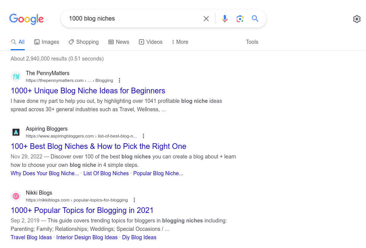
Task: Follow 'List Of Blog Niches' sitelink
Action: tap(106, 173)
